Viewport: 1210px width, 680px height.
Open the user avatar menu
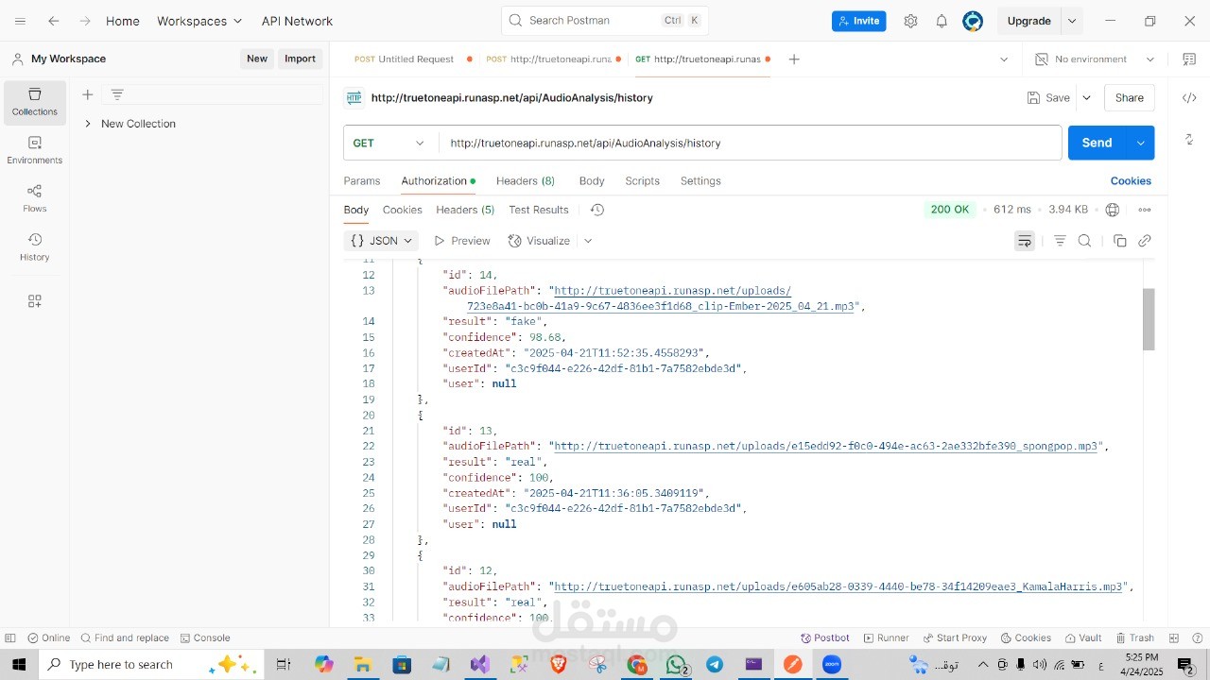(973, 21)
